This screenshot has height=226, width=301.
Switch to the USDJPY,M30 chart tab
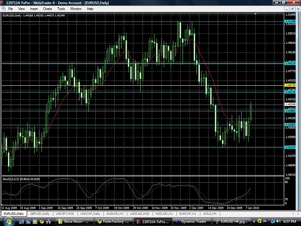coord(65,213)
